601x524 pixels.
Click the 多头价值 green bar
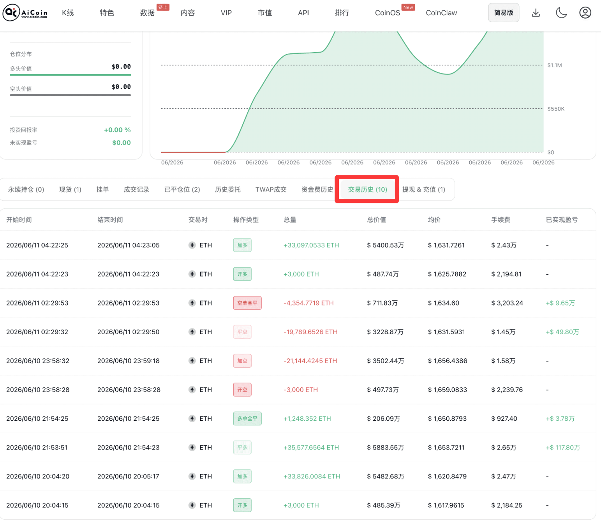pos(70,75)
